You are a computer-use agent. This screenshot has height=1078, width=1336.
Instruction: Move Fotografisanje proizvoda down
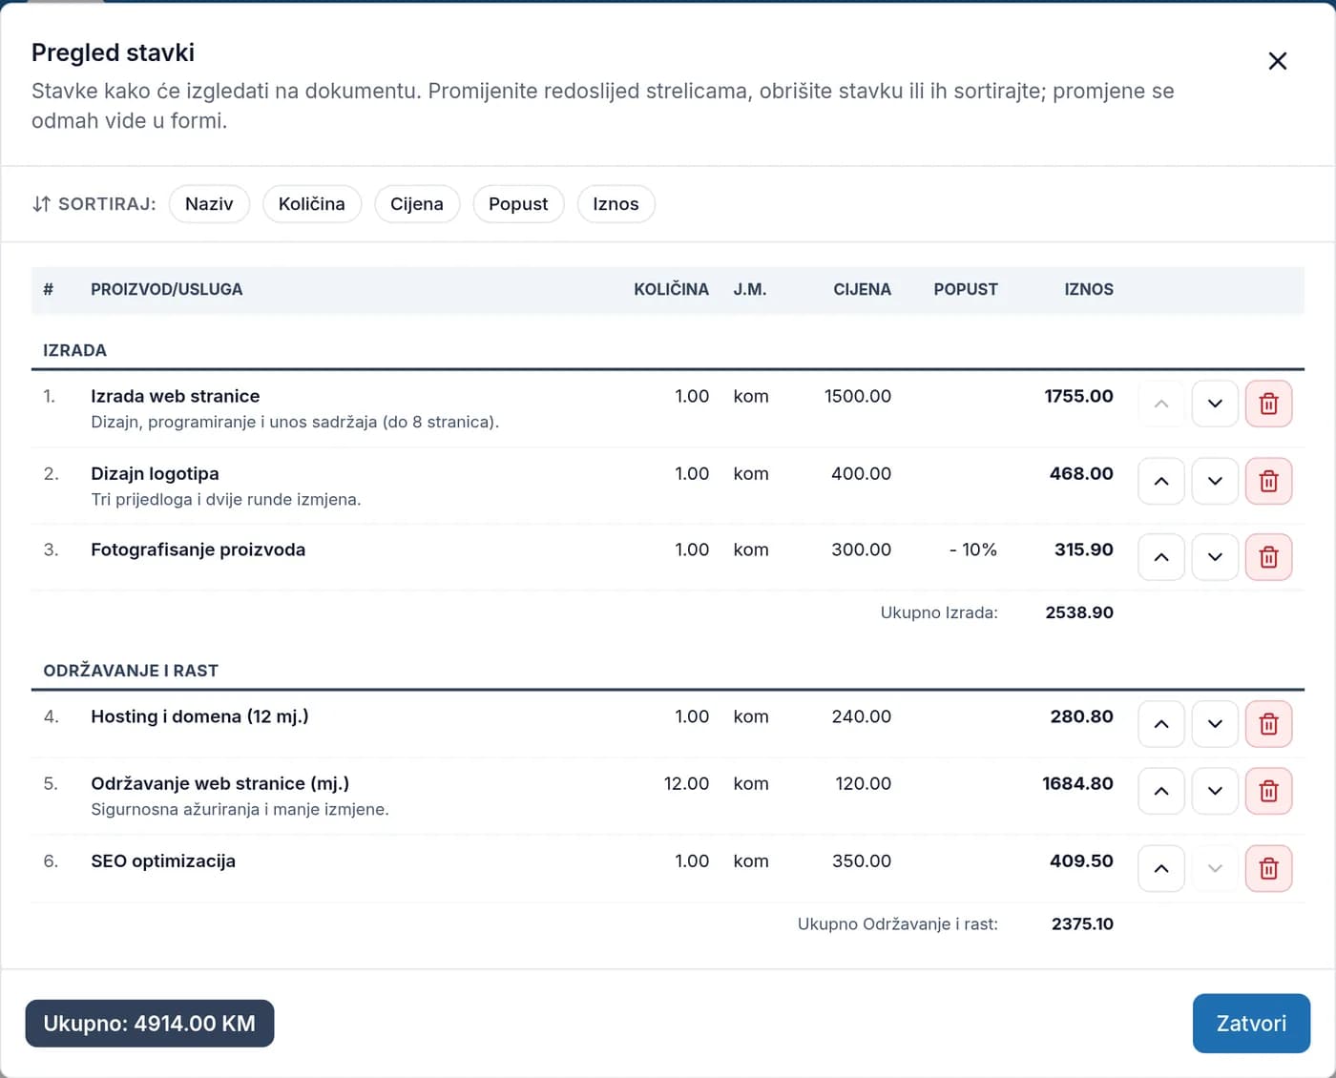pos(1215,557)
